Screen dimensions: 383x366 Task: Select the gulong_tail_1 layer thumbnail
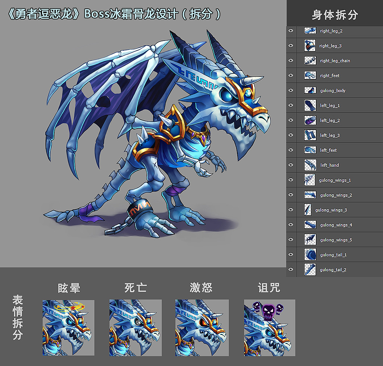point(310,254)
